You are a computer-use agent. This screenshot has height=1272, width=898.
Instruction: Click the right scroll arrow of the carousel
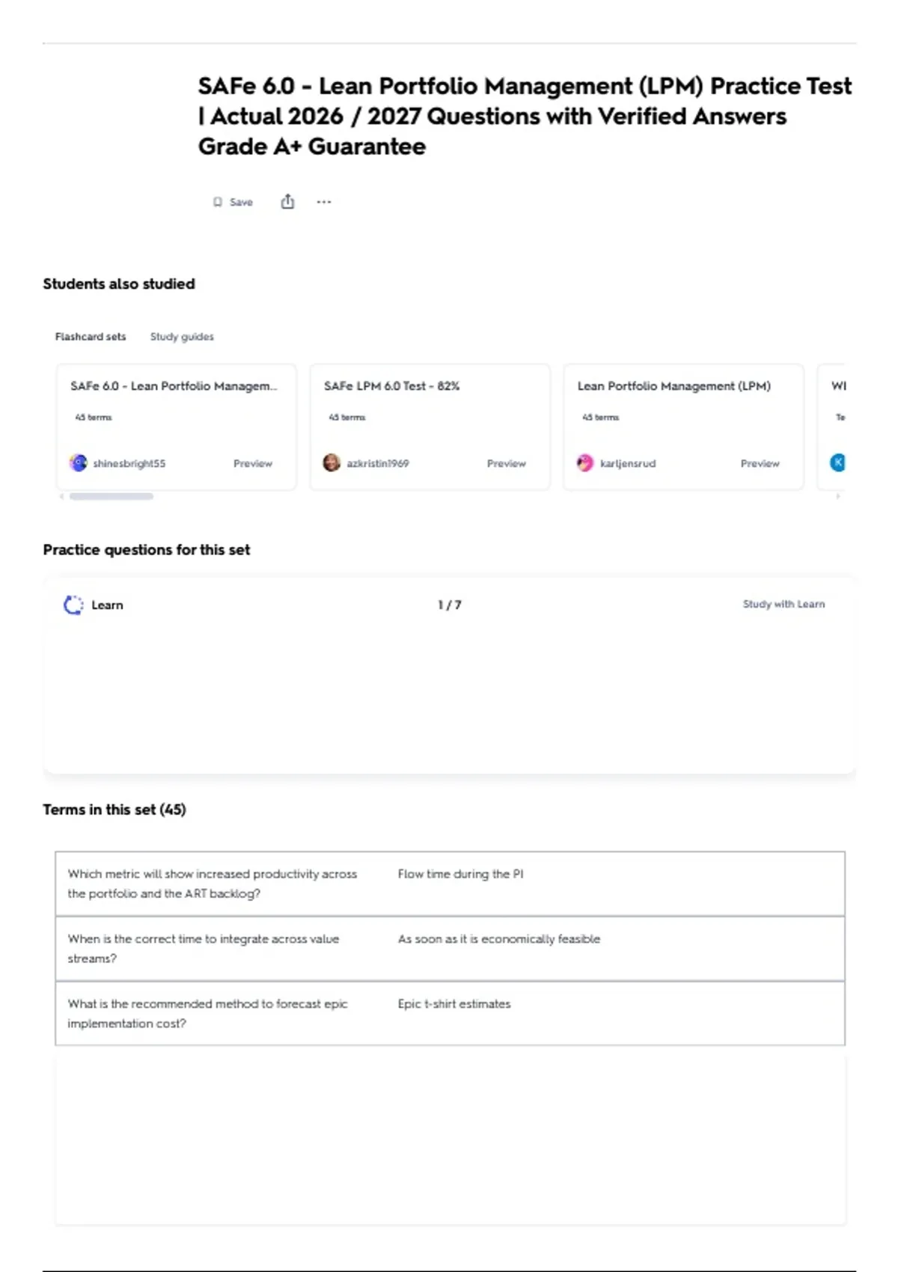[837, 496]
